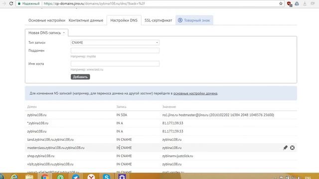Click the masterclass.zybina108.ru.zybina108.ru entry
Viewport: 319px width, 179px height.
(x=56, y=148)
